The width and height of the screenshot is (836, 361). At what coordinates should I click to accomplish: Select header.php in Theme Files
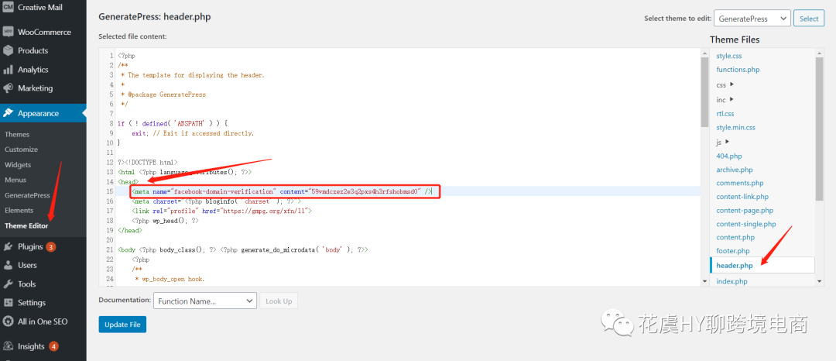(762, 265)
